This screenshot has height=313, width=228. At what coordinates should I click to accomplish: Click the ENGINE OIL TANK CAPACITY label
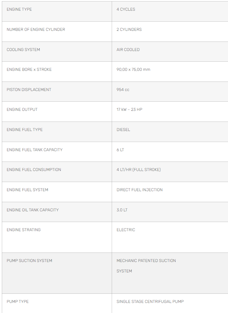tap(33, 210)
